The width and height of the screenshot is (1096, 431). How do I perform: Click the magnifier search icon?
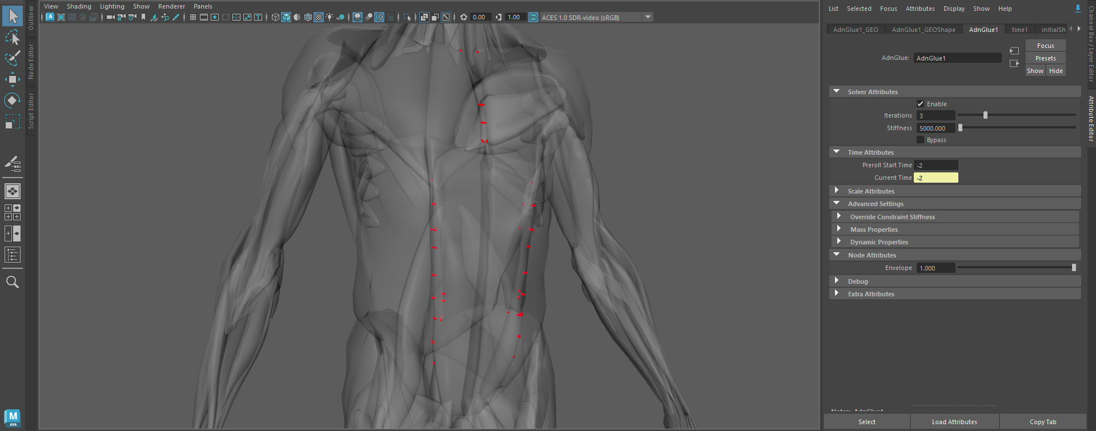[x=13, y=282]
